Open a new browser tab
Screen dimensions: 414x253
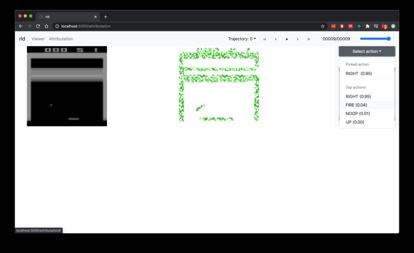click(x=106, y=16)
